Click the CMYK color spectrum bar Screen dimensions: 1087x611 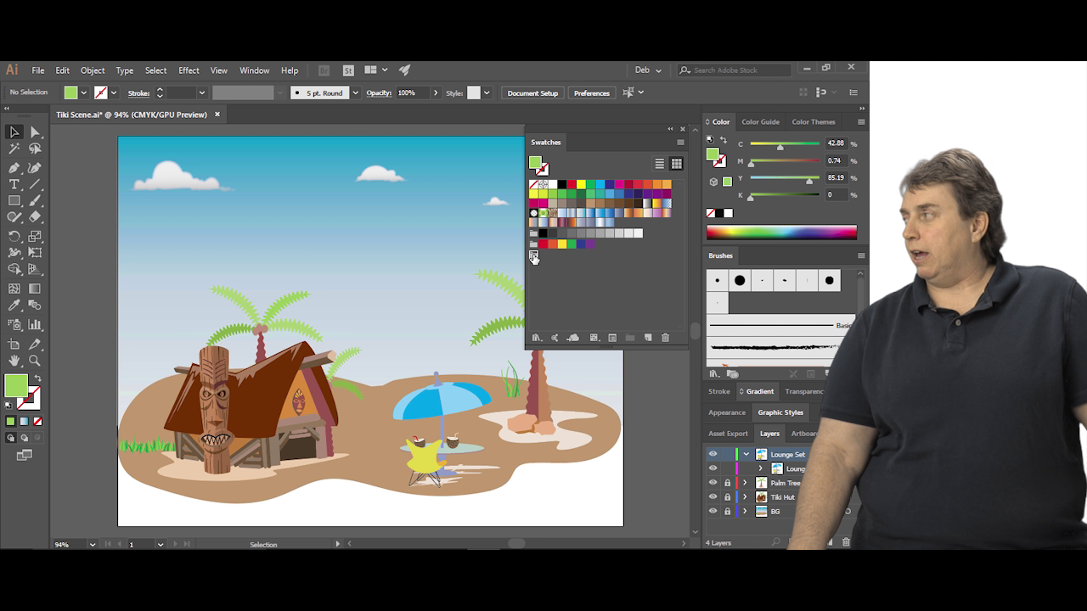pyautogui.click(x=781, y=233)
